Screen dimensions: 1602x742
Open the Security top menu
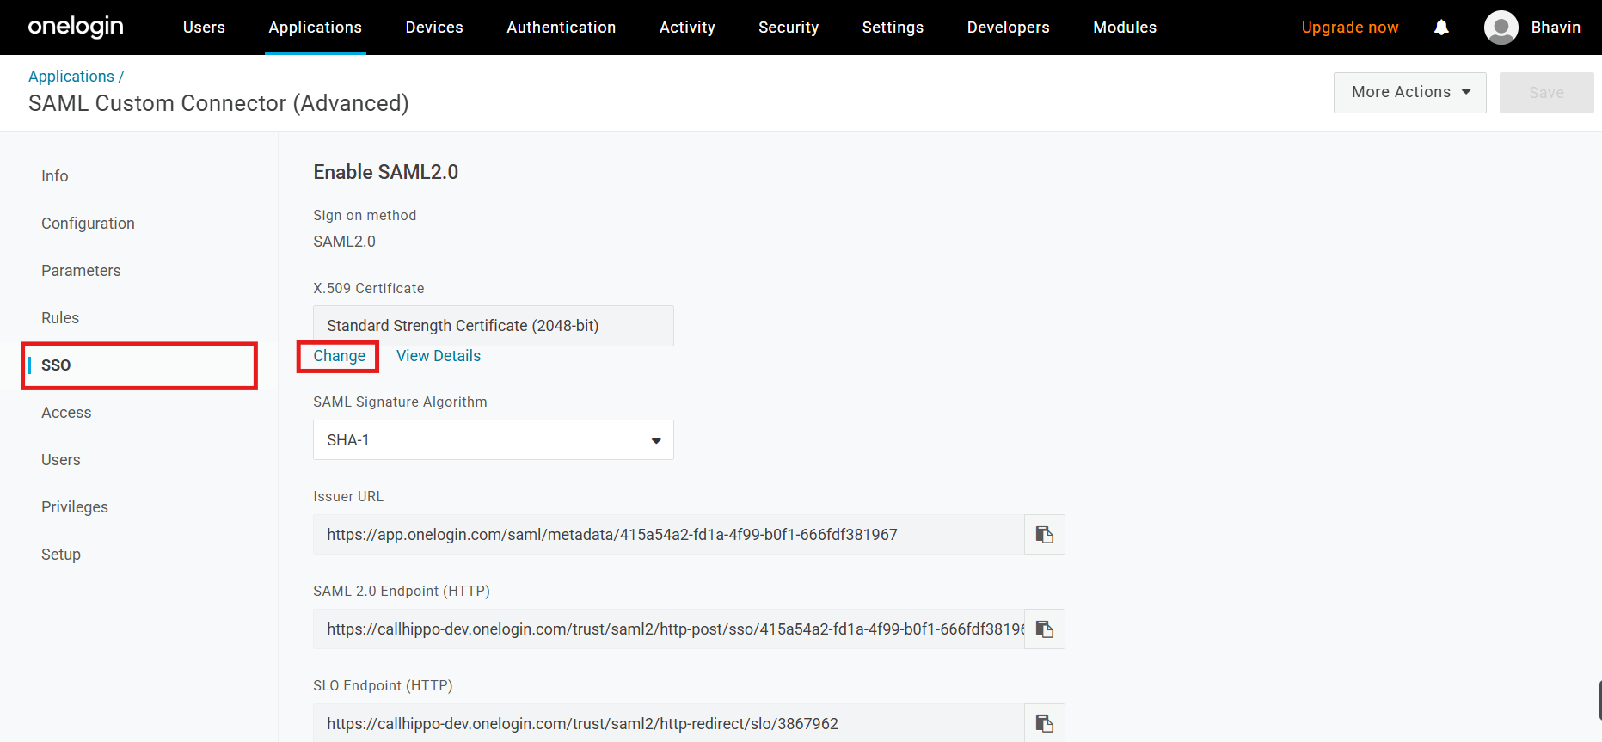pyautogui.click(x=789, y=28)
